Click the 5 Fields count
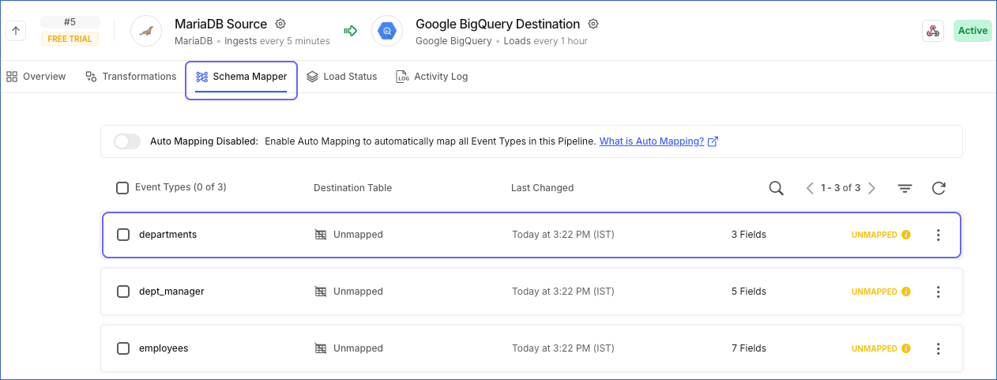997x380 pixels. click(x=749, y=292)
